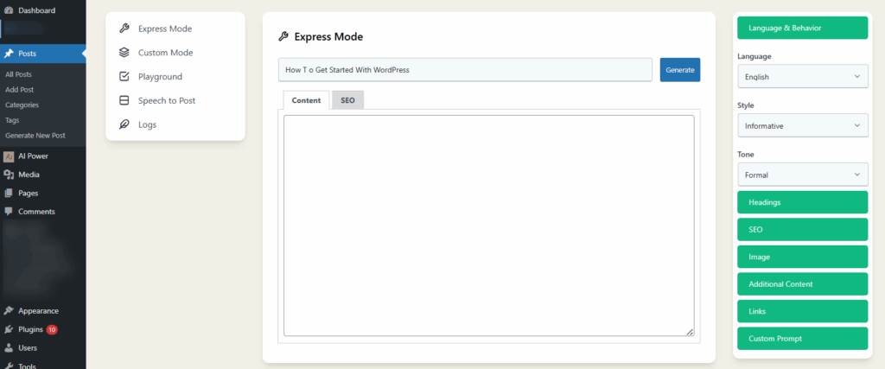
Task: Click the layers icon beside Custom Mode
Action: [124, 53]
